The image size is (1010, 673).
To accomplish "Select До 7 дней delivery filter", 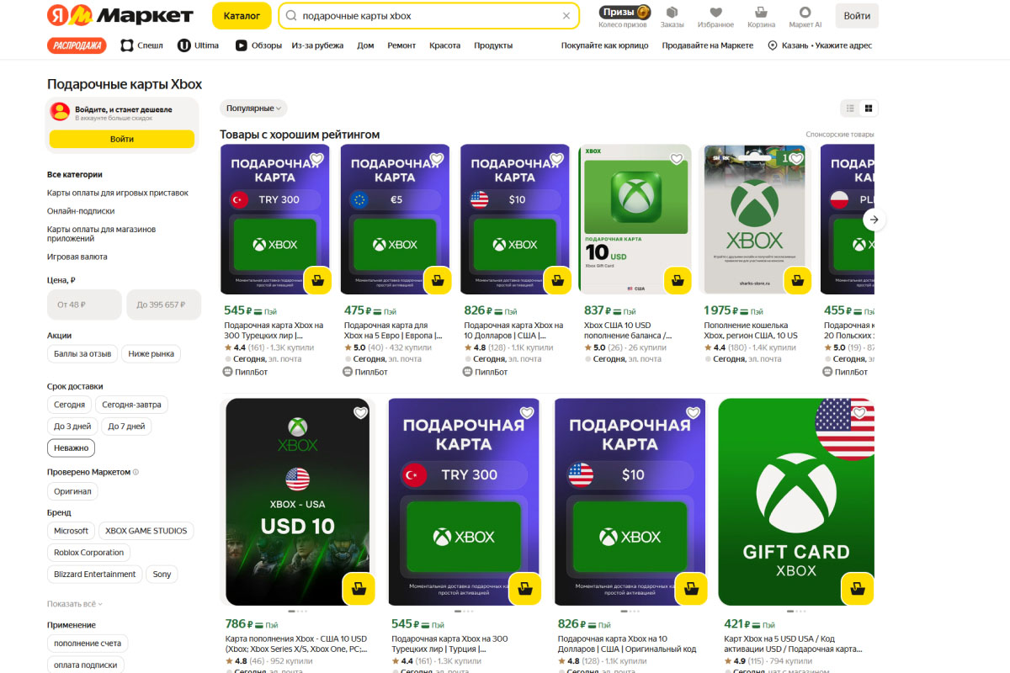I will [x=126, y=427].
